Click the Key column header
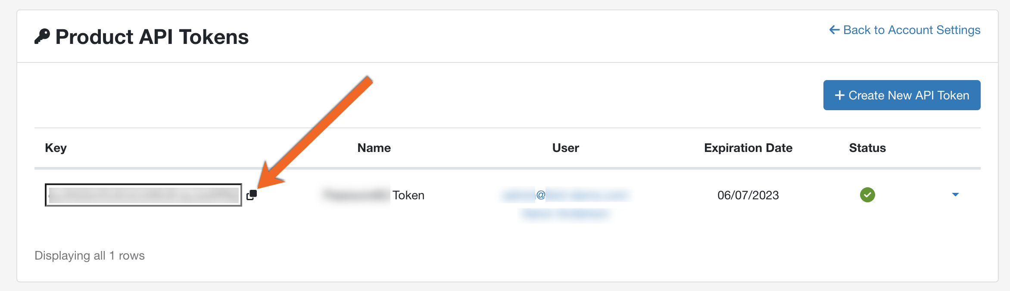The width and height of the screenshot is (1010, 291). coord(56,148)
